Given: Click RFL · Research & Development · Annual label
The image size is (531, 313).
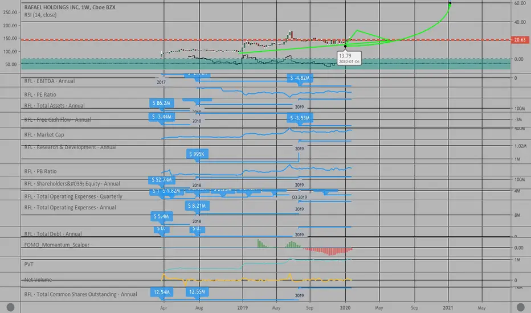Looking at the screenshot, I should (x=70, y=147).
